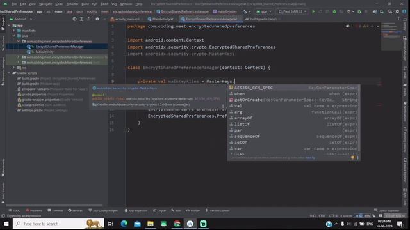Open the Navigate menu
The height and width of the screenshot is (230, 410).
(x=45, y=4)
